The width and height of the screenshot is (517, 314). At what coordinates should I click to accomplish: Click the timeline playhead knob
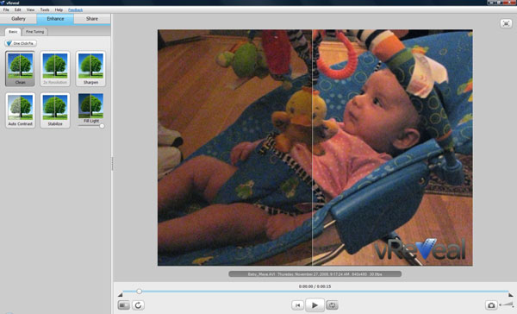coord(139,292)
